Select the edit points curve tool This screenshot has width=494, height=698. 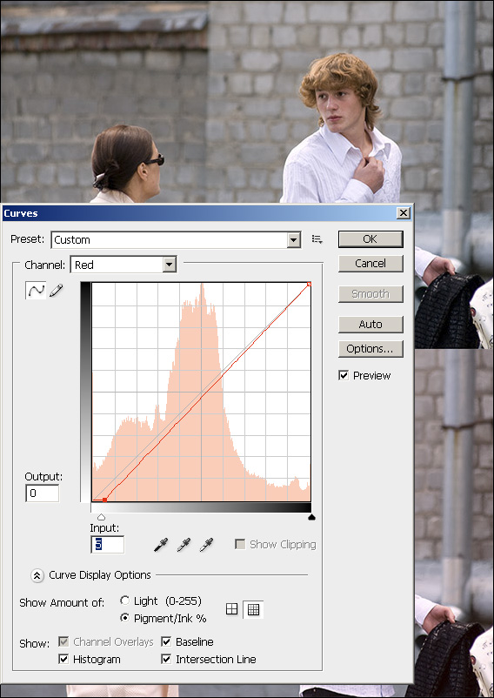pyautogui.click(x=36, y=291)
